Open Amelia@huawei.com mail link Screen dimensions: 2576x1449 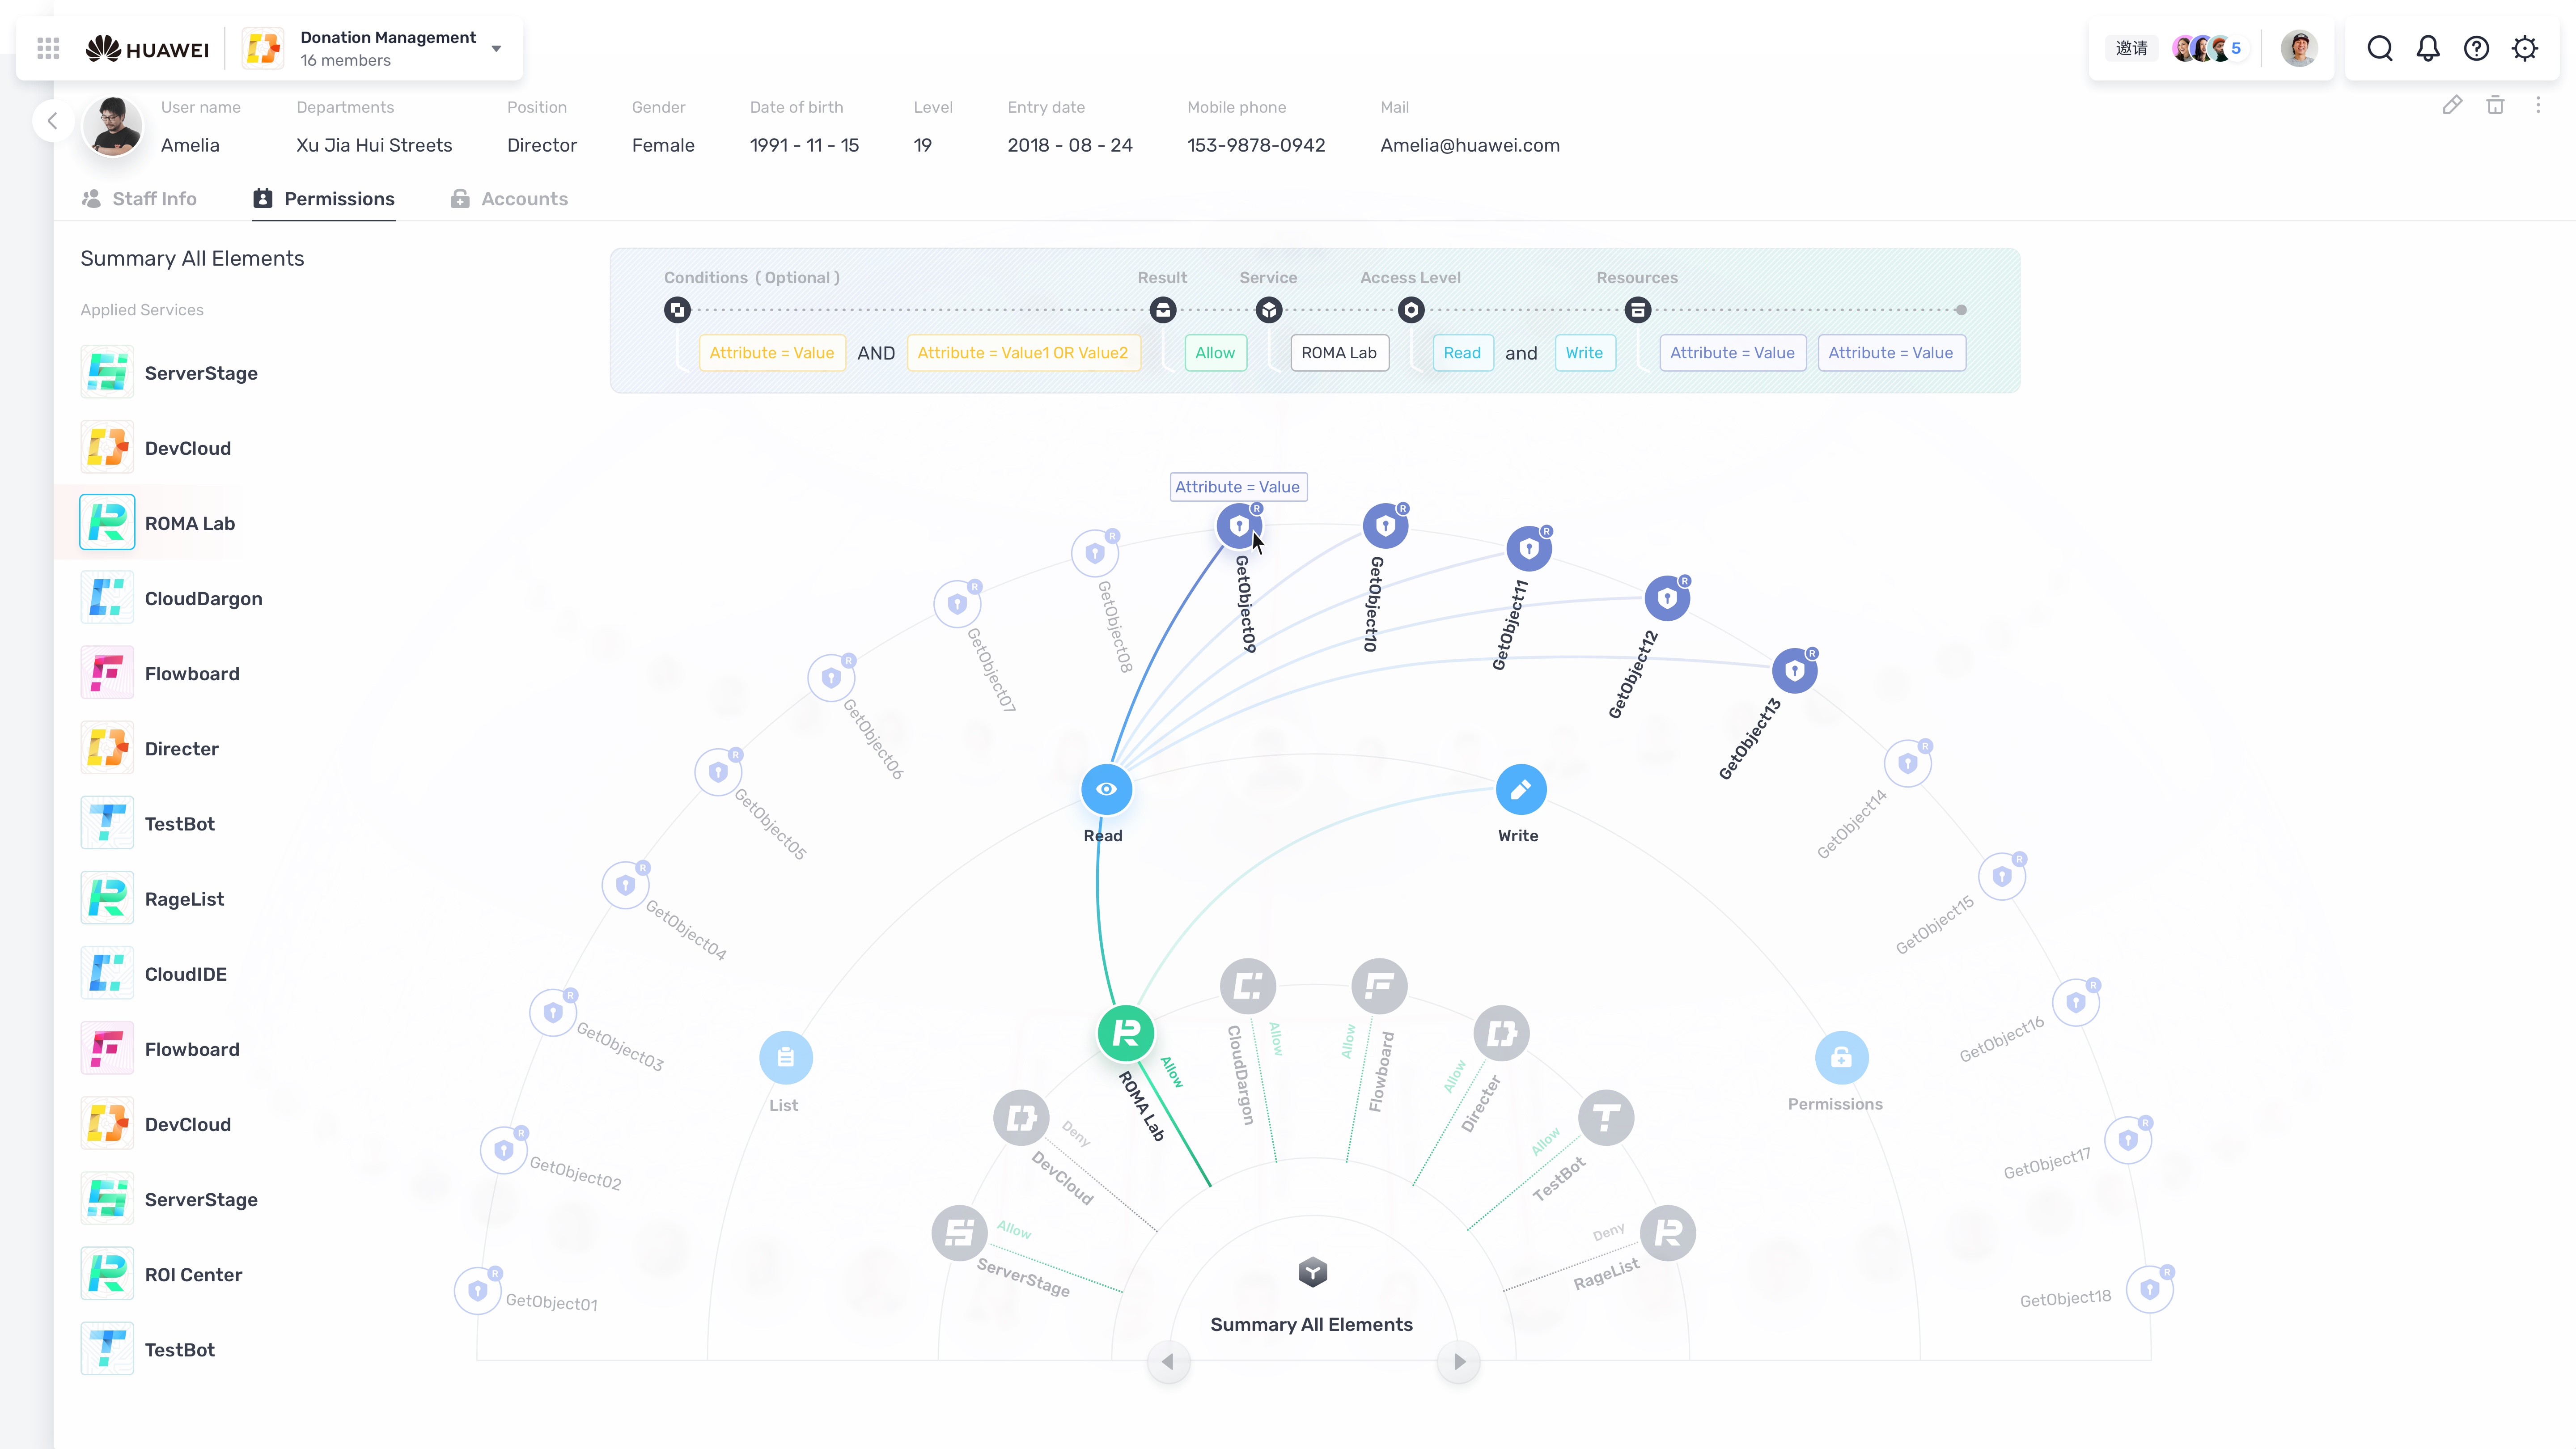[1469, 145]
